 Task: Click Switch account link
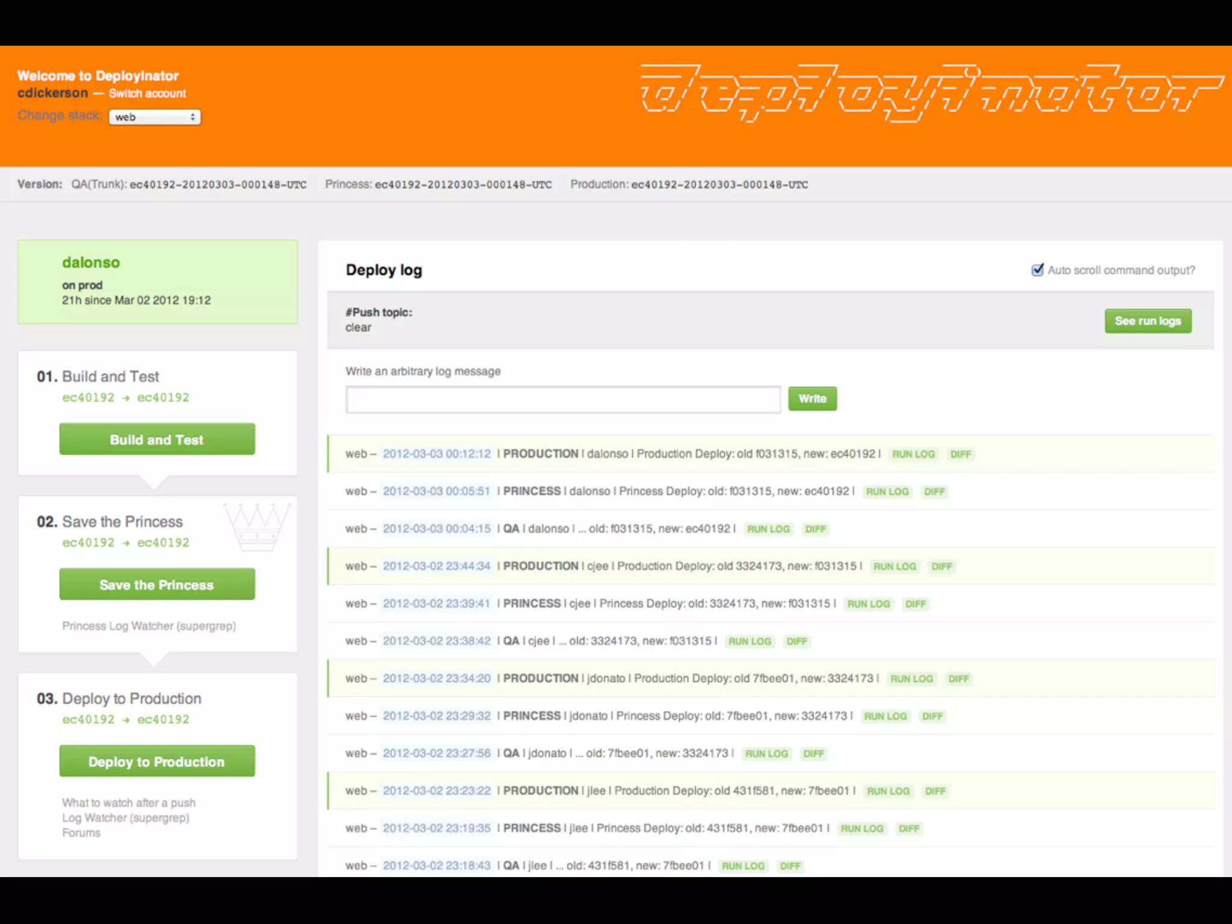147,94
